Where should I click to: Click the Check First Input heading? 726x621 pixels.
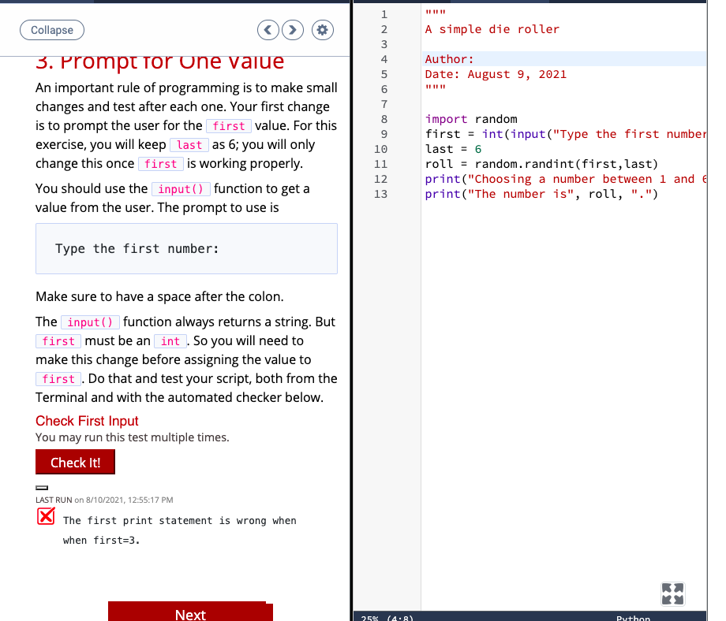(x=87, y=421)
